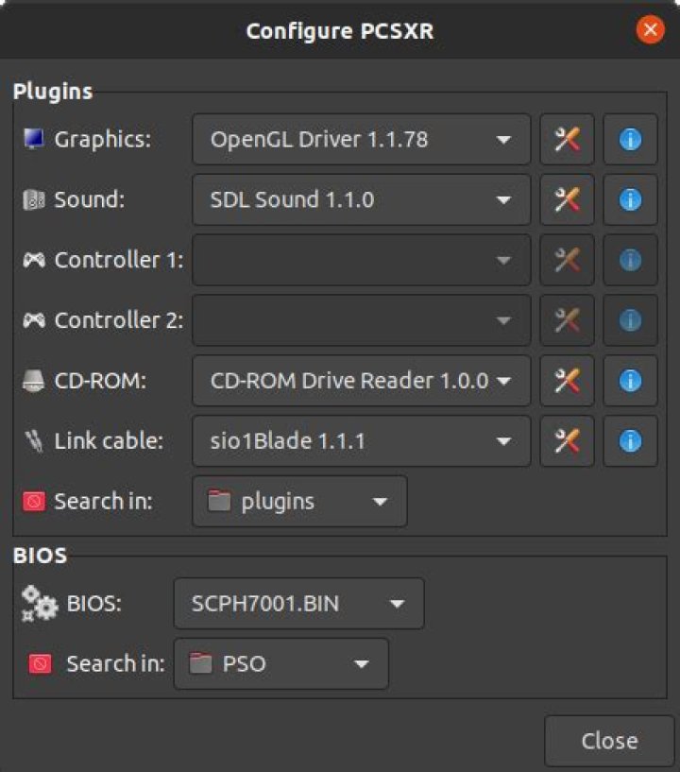
Task: Click the Graphics monitor icon
Action: click(34, 139)
